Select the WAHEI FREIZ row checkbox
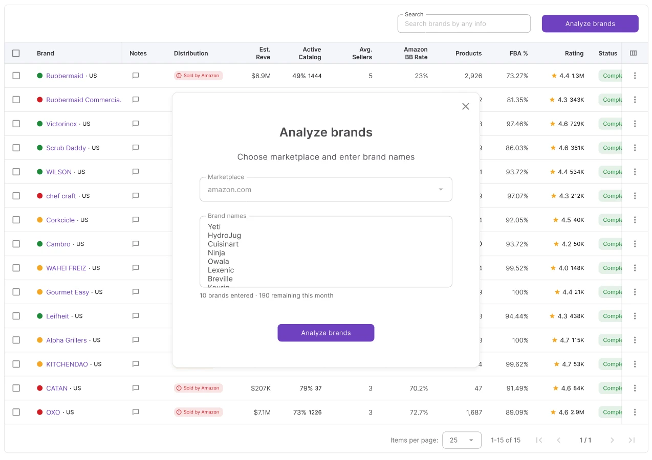Image resolution: width=652 pixels, height=460 pixels. tap(16, 268)
